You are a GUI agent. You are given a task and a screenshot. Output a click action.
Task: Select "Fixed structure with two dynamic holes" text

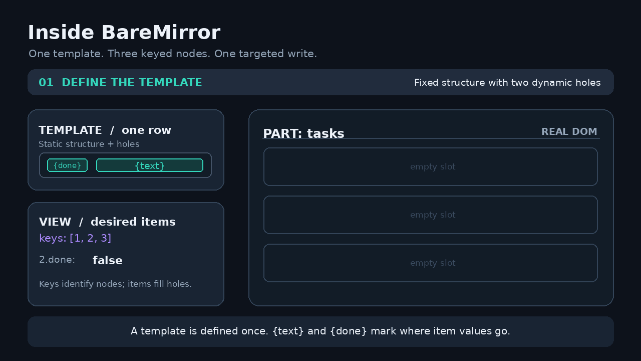[507, 83]
